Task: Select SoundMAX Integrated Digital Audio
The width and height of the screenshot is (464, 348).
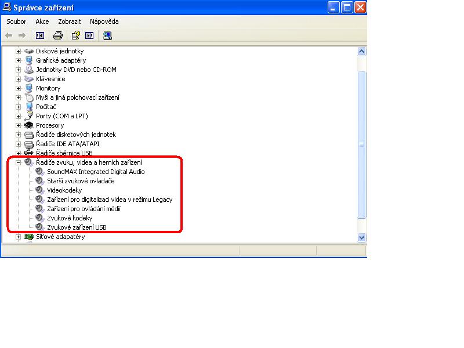Action: click(x=96, y=172)
